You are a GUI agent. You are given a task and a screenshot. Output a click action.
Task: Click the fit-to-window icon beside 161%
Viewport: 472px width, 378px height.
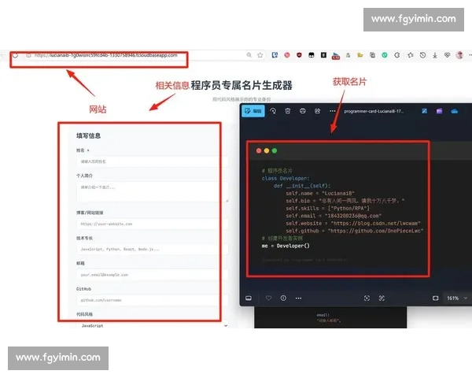(435, 298)
